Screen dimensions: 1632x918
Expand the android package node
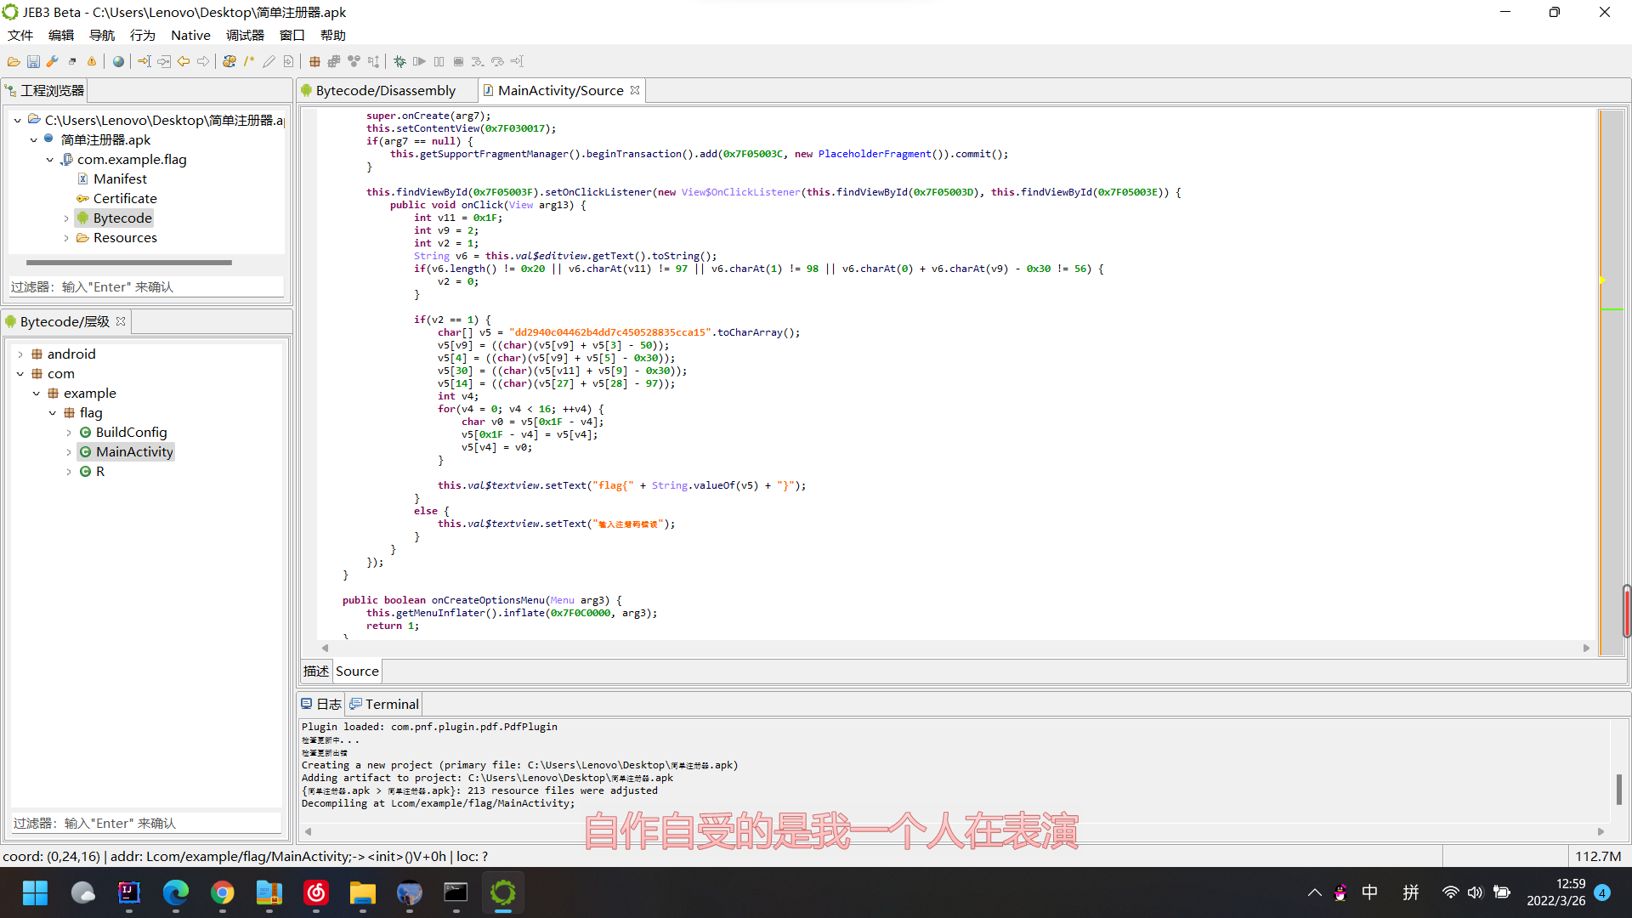20,354
